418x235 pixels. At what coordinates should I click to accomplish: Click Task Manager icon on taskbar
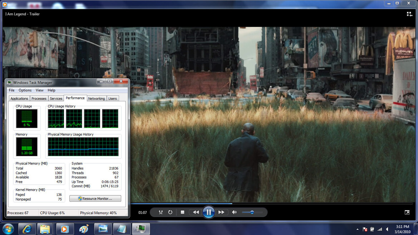point(141,229)
